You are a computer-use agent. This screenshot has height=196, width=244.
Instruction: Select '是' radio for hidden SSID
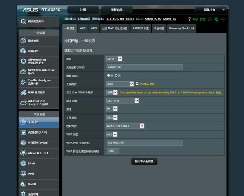click(109, 76)
